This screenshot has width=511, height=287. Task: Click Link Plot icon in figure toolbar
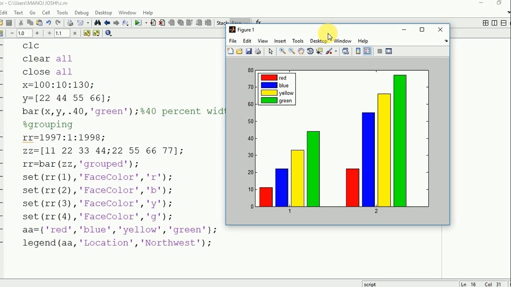[346, 51]
